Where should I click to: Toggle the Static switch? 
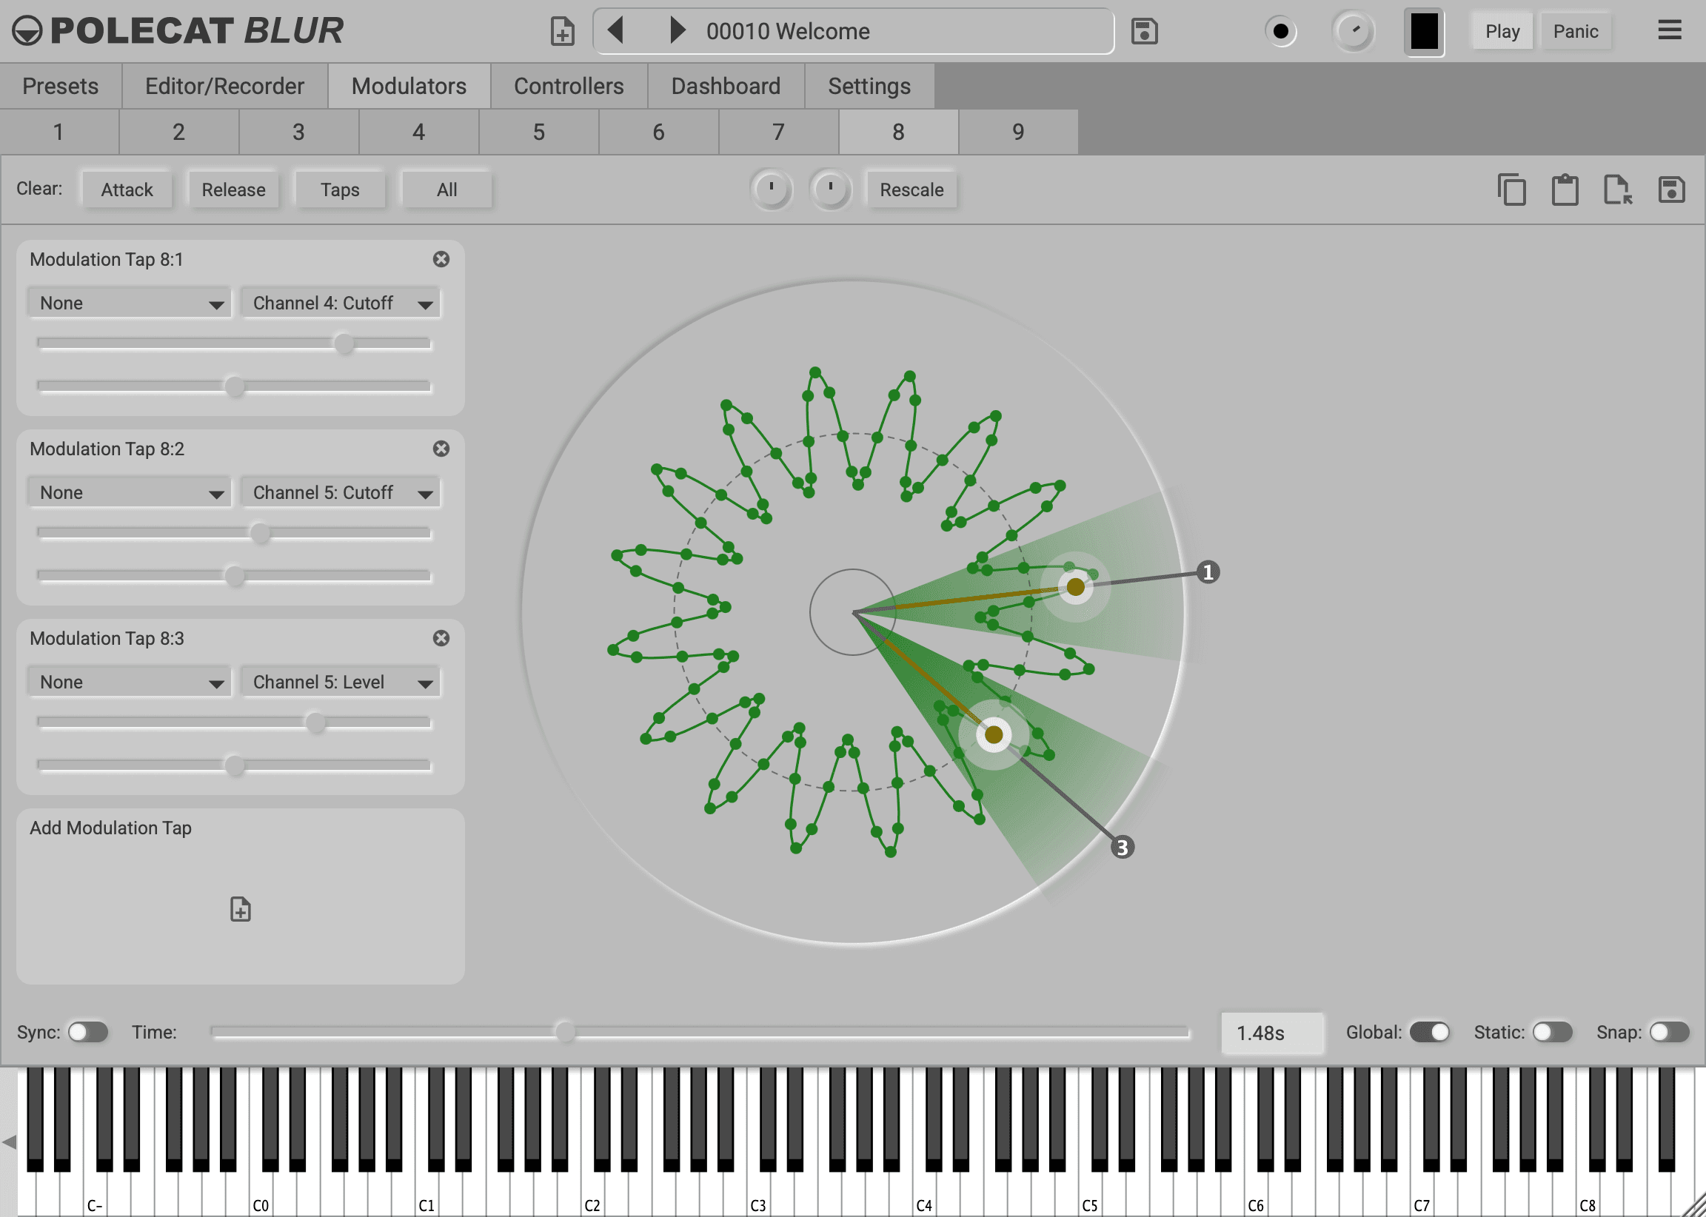(1551, 1032)
